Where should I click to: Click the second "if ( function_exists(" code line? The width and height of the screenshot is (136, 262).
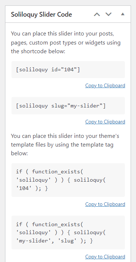tap(49, 224)
